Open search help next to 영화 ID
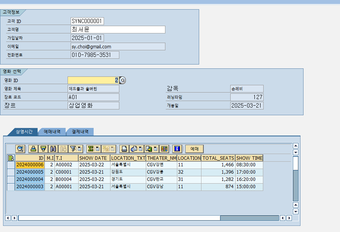 point(123,80)
